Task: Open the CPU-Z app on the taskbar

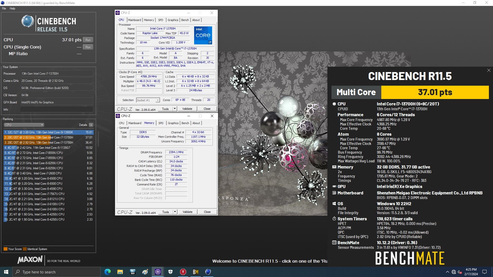Action: click(158, 272)
